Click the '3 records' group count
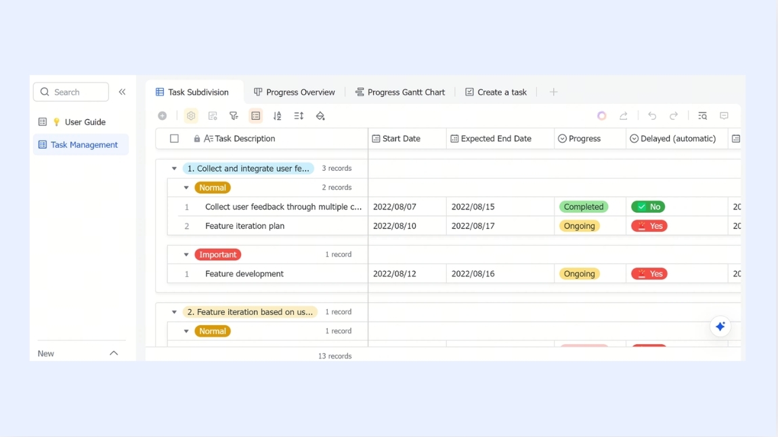The image size is (778, 437). pyautogui.click(x=337, y=168)
